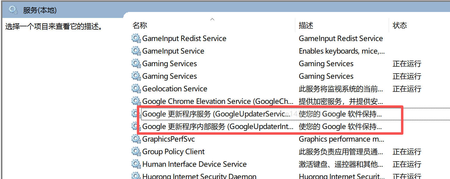The width and height of the screenshot is (450, 179).
Task: Click the gear icon beside Google Chrome Elevation Service
Action: pos(136,101)
